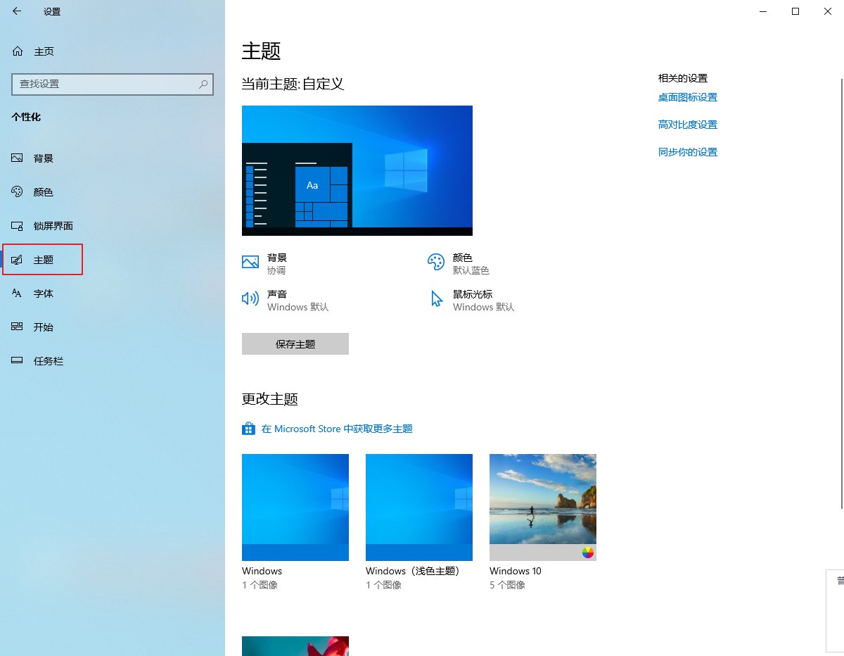Click the 声音 Windows 默认 setting text
Screen dimensions: 844x656
click(x=298, y=301)
